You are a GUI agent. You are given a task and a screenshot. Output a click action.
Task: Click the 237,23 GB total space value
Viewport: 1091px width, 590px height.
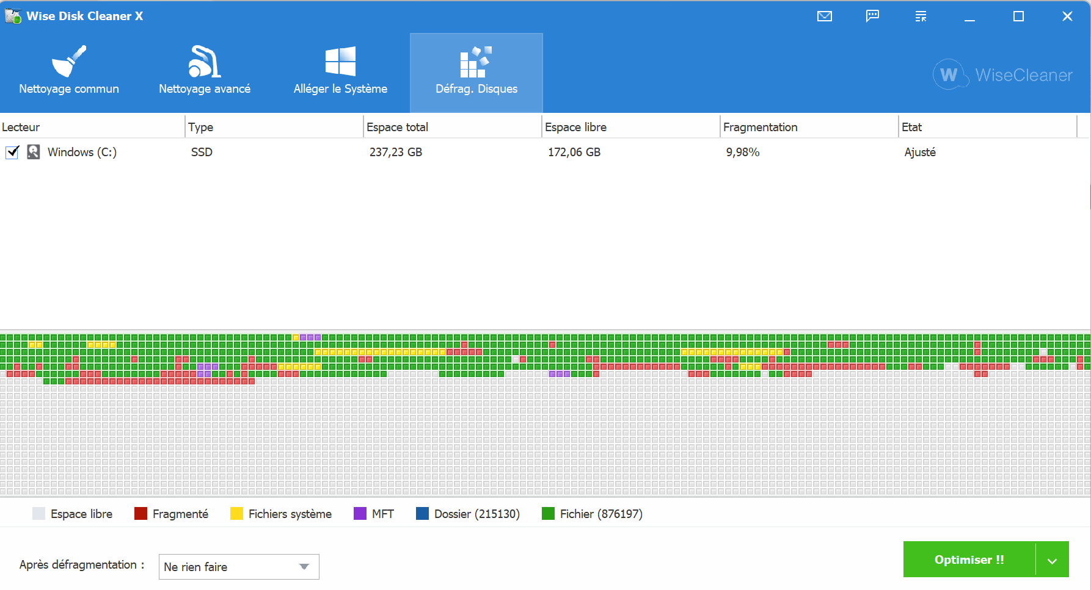click(x=396, y=152)
